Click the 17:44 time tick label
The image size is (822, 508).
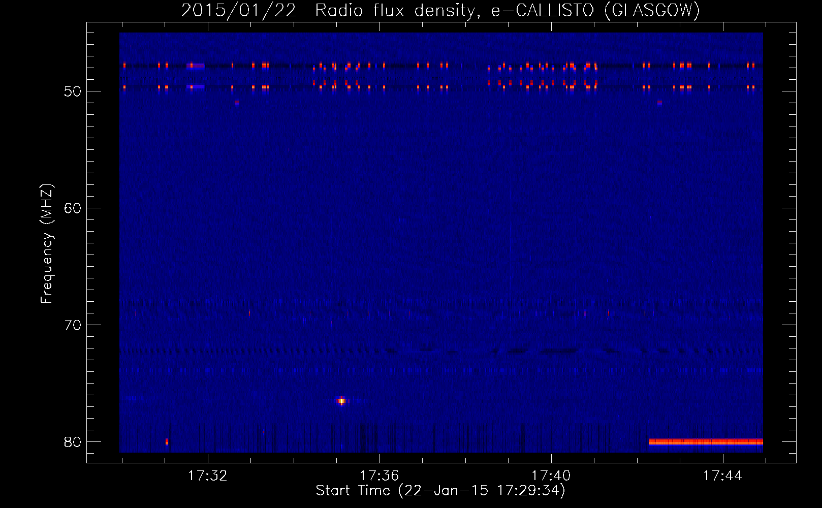point(723,476)
